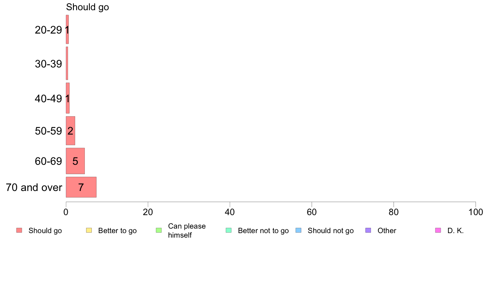Click the Better to go legend text
The image size is (487, 301).
[117, 231]
